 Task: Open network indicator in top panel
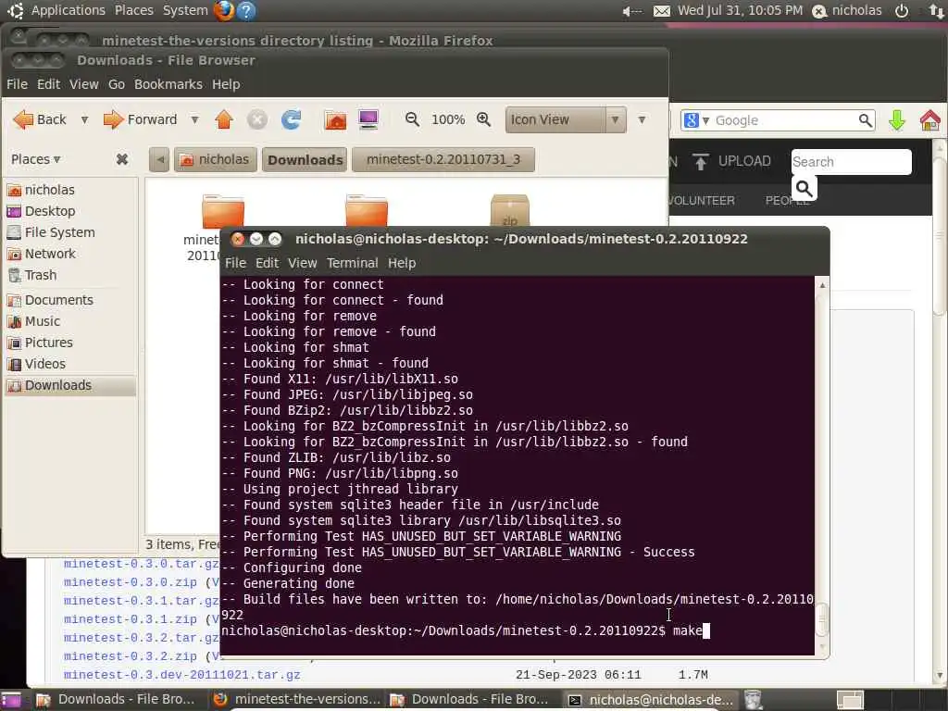pos(936,10)
